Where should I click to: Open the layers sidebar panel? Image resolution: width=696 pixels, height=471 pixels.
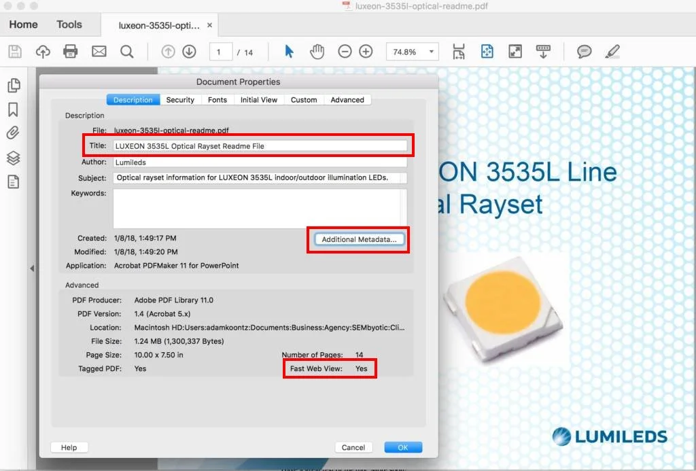coord(14,158)
